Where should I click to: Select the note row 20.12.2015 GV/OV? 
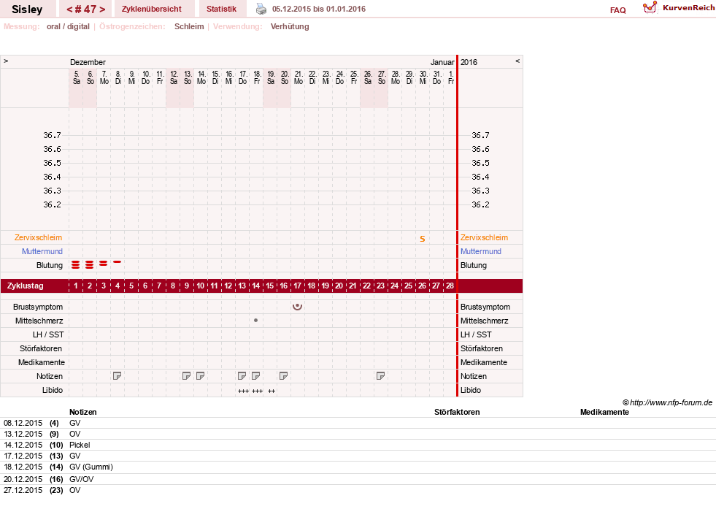click(358, 479)
